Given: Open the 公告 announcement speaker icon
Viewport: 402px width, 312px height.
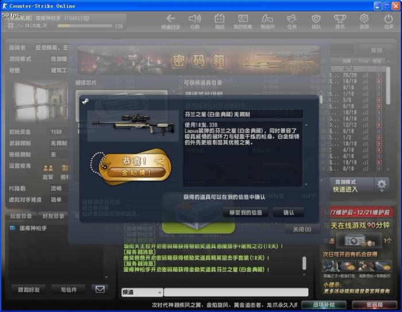Looking at the screenshot, I should [195, 18].
